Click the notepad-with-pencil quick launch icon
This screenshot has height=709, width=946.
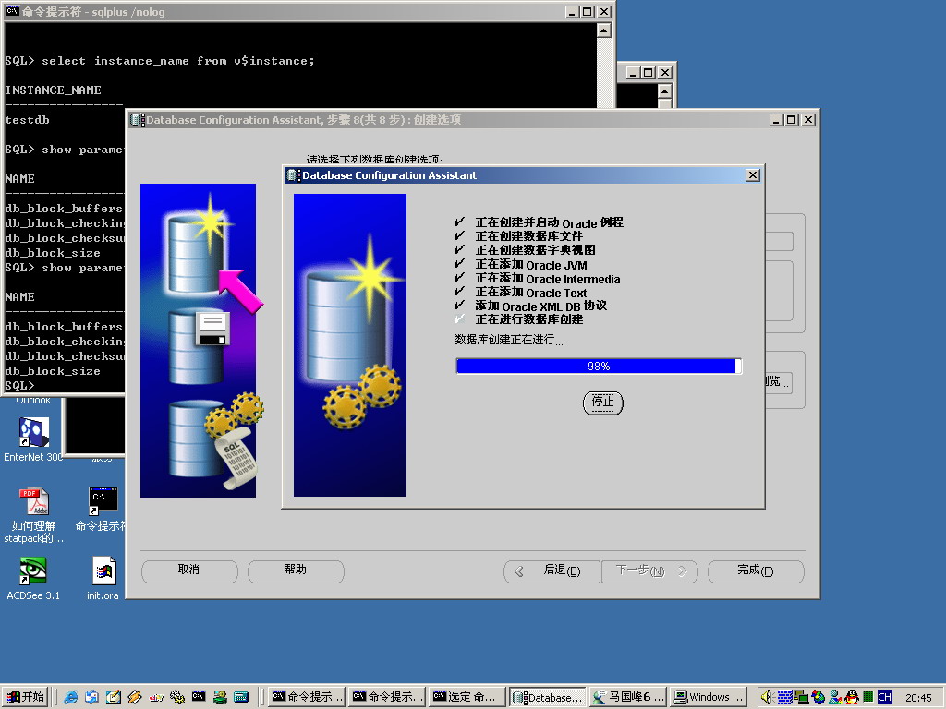114,697
